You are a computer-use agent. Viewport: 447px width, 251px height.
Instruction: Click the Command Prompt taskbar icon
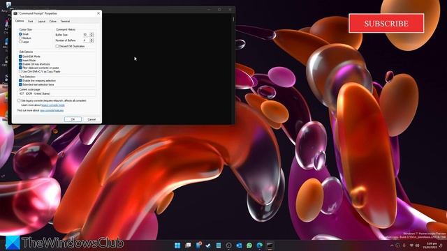[270, 245]
